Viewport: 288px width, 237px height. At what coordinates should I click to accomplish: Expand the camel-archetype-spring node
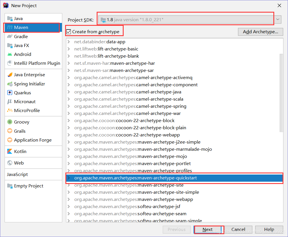tap(69, 106)
